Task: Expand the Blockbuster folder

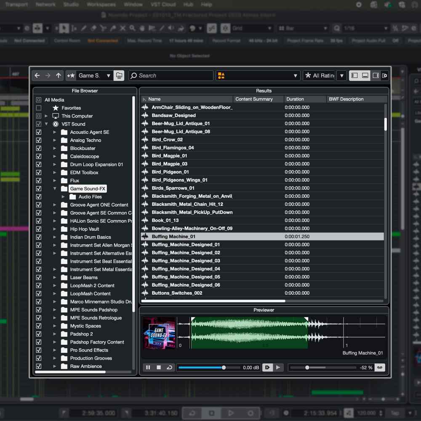Action: coord(55,149)
